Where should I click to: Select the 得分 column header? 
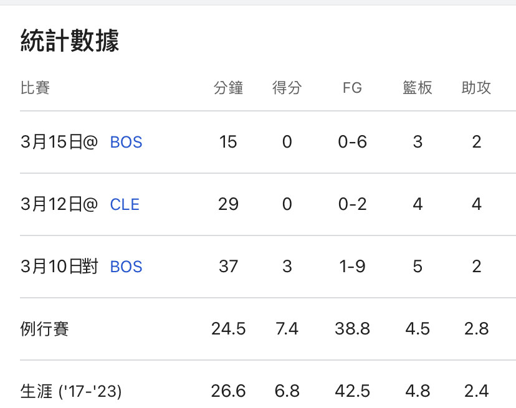tap(287, 88)
